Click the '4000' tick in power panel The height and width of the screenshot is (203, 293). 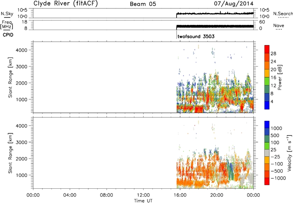22,50
